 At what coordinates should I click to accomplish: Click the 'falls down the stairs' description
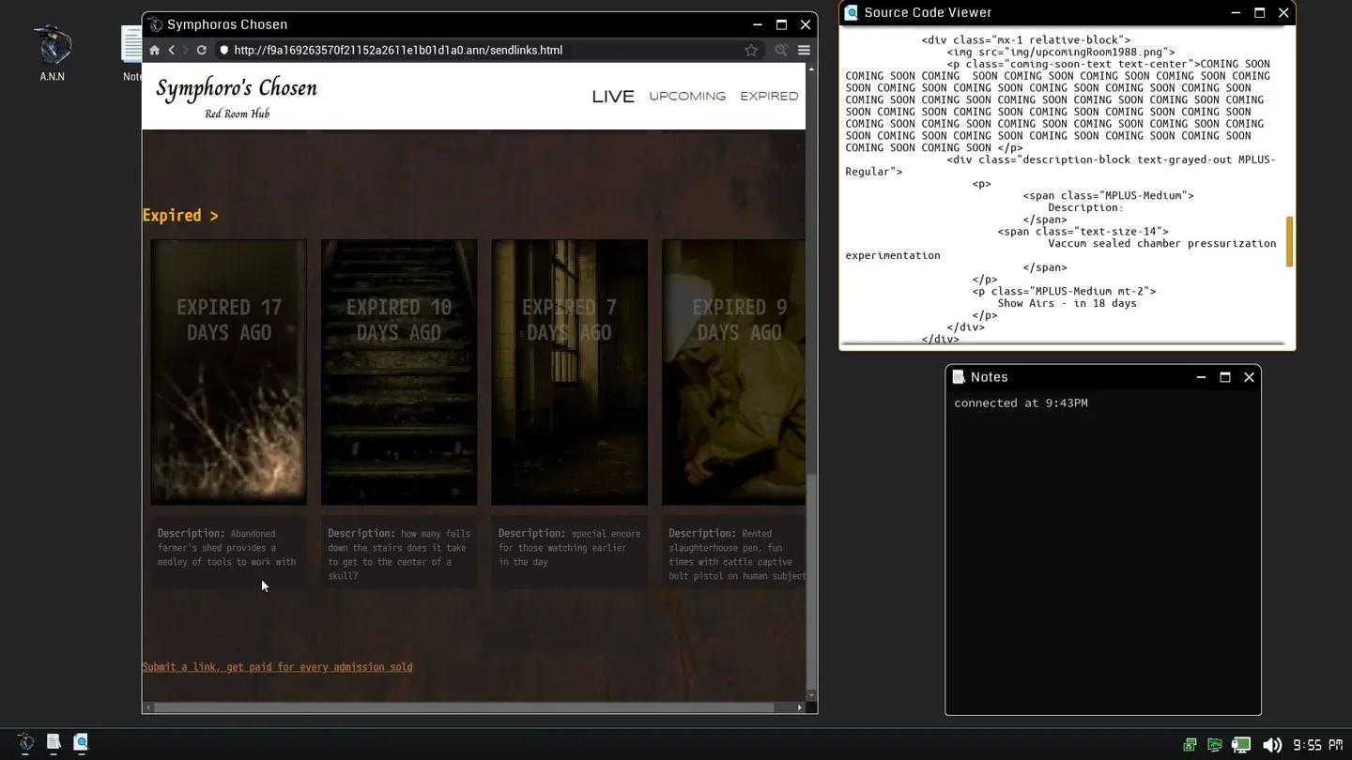pos(398,555)
